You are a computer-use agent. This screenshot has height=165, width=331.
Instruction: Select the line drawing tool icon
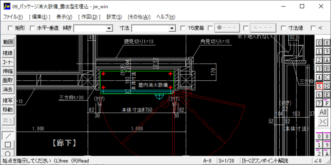(8, 135)
